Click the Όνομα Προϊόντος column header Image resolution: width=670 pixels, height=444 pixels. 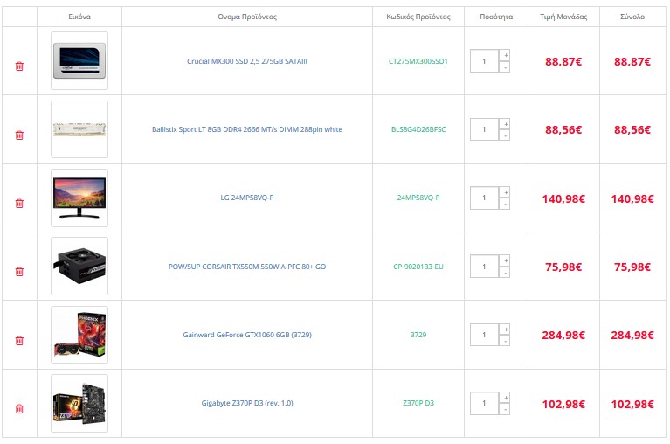[247, 17]
